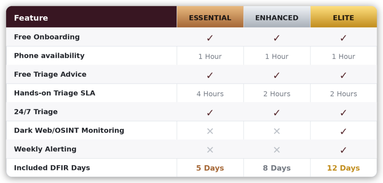Click the Hands-on Triage SLA row label
This screenshot has height=183, width=383.
pos(55,93)
